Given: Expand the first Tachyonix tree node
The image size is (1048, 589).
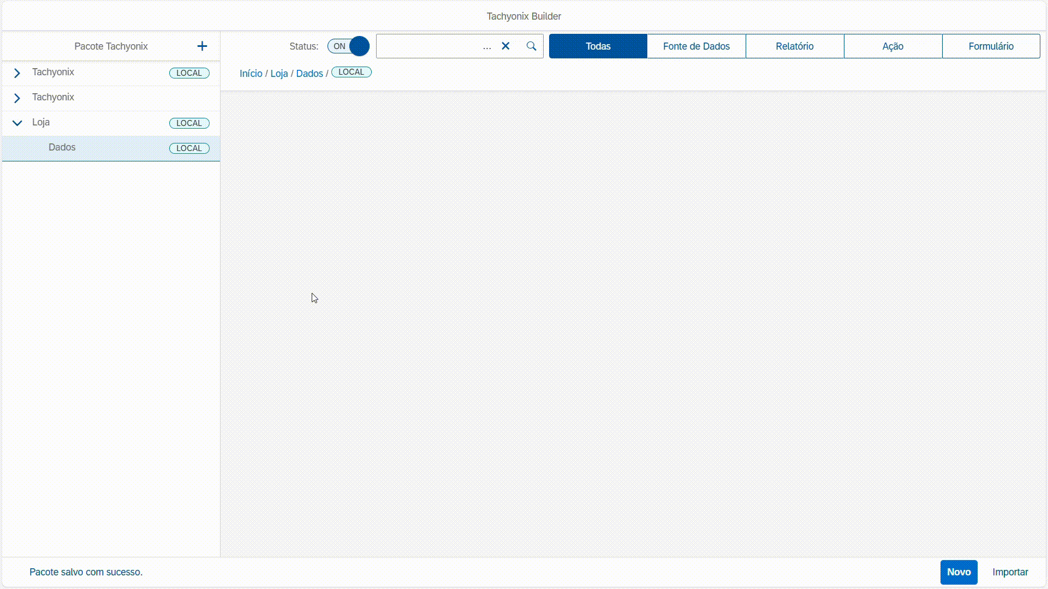Looking at the screenshot, I should (17, 73).
